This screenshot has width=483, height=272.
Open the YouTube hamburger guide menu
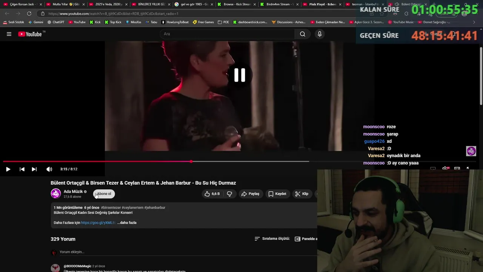tap(9, 34)
